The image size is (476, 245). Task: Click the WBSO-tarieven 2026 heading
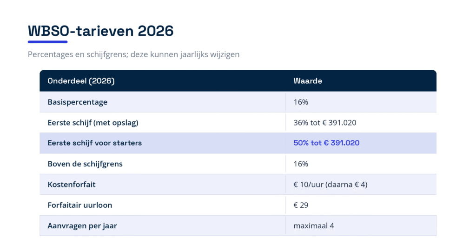[x=100, y=31]
